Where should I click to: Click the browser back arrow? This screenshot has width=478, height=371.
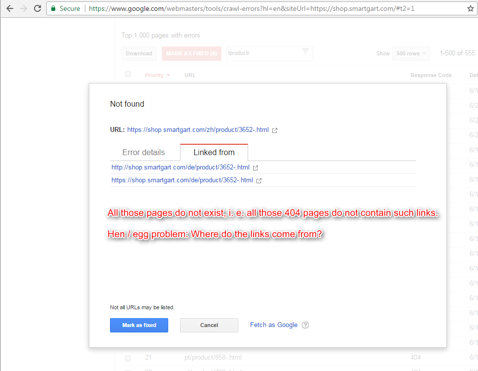coord(10,8)
